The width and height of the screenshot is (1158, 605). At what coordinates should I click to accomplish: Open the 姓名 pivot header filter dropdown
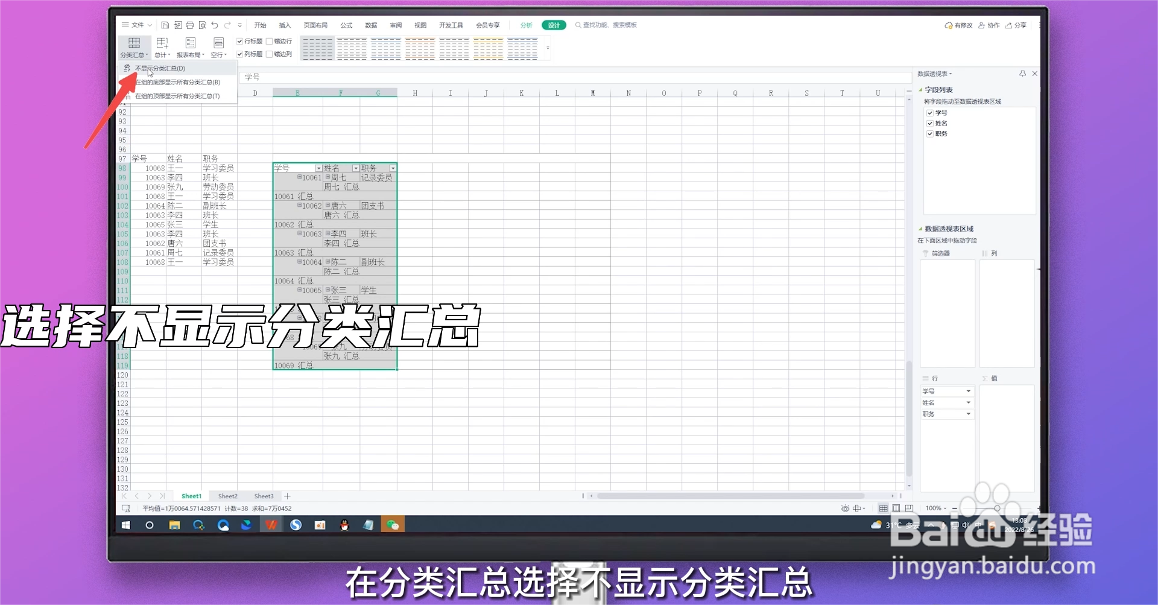[356, 168]
